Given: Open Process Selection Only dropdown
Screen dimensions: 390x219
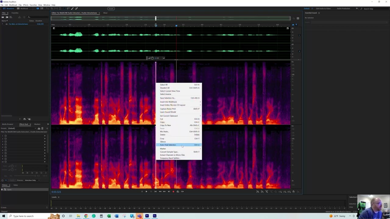Looking at the screenshot, I should [32, 180].
